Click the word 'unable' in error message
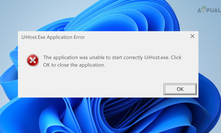This screenshot has height=133, width=221. click(97, 57)
